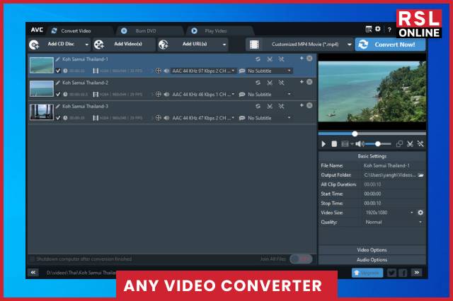Select the Koh Samui Thailand-3 thumbnail

42,112
